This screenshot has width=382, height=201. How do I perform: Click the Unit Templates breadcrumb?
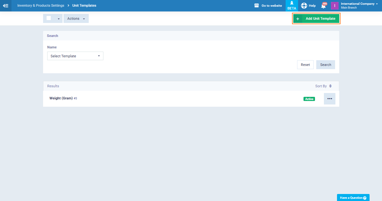click(x=84, y=5)
